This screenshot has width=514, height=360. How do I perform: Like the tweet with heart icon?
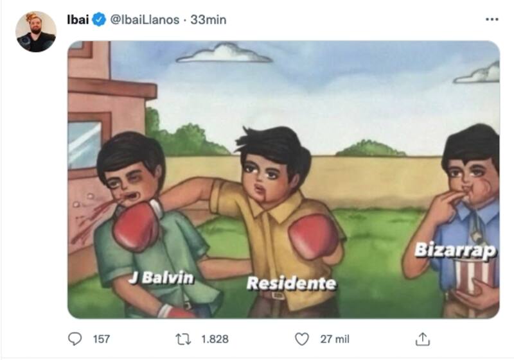(x=302, y=339)
